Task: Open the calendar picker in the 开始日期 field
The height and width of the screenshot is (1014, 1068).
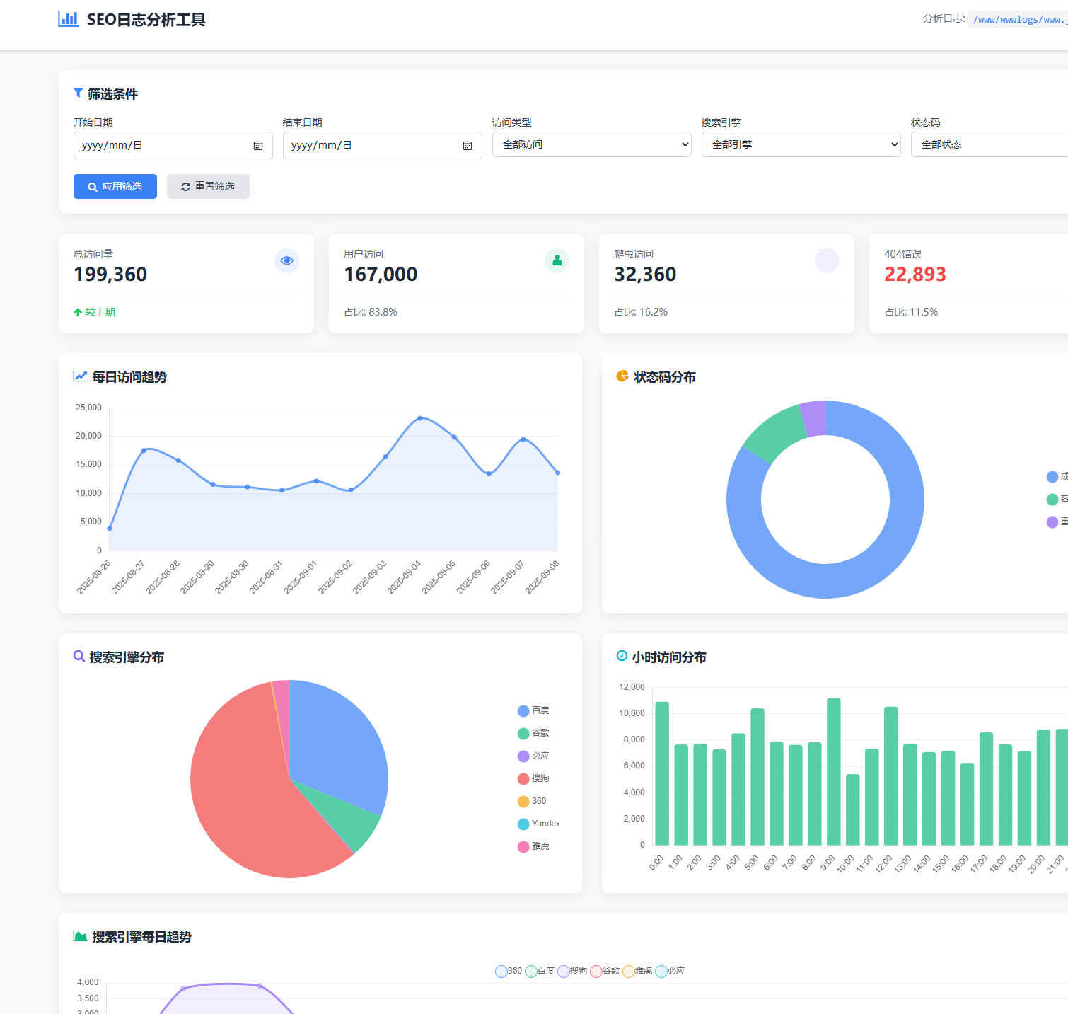Action: pyautogui.click(x=258, y=146)
